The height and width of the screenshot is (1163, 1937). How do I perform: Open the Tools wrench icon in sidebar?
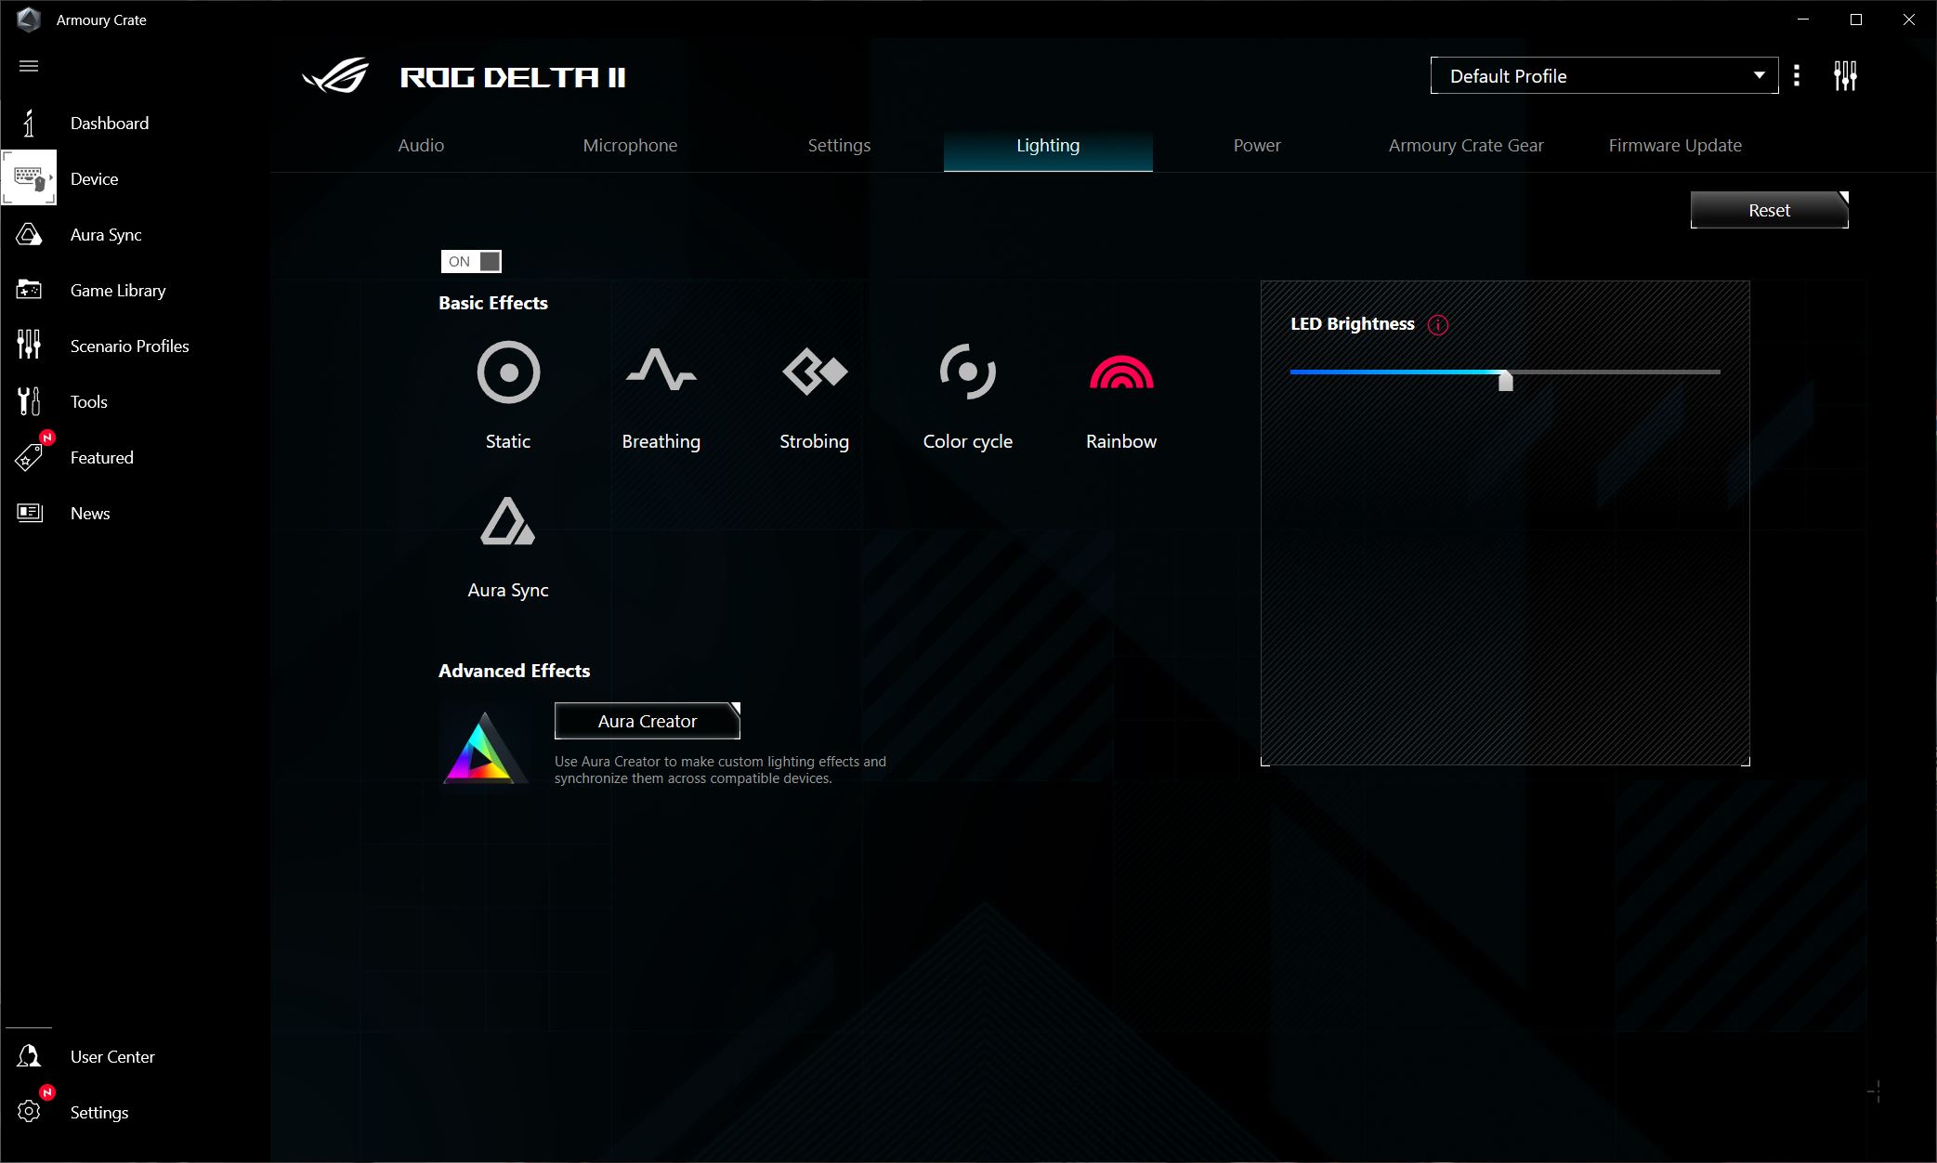[x=29, y=401]
